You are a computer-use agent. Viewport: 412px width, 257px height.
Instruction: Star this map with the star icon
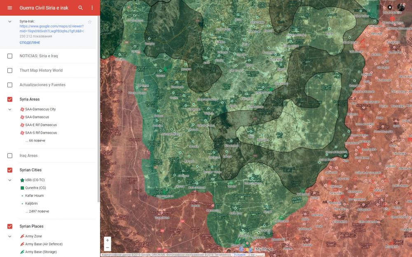coord(90,22)
